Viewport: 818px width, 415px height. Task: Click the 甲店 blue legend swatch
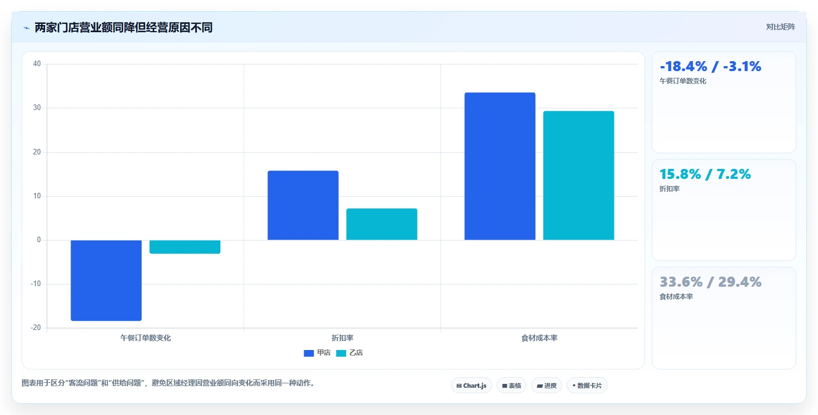pyautogui.click(x=309, y=353)
